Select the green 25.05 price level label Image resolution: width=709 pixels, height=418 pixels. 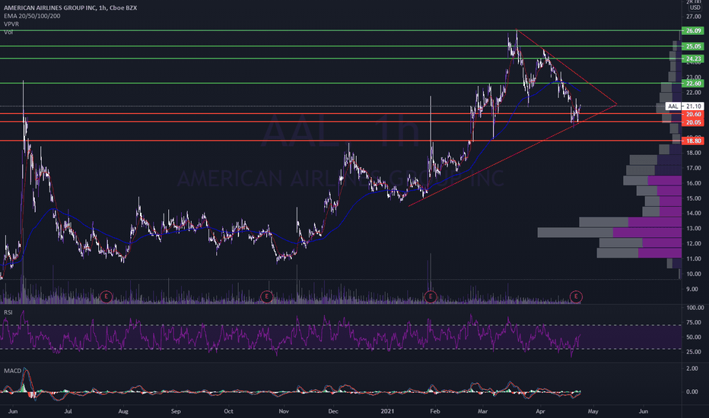[693, 46]
